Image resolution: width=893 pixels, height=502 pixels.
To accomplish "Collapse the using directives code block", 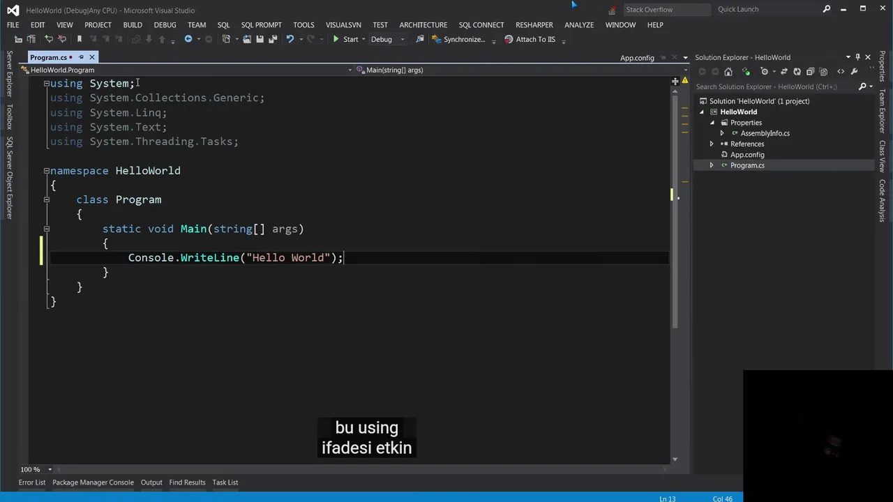I will 46,83.
